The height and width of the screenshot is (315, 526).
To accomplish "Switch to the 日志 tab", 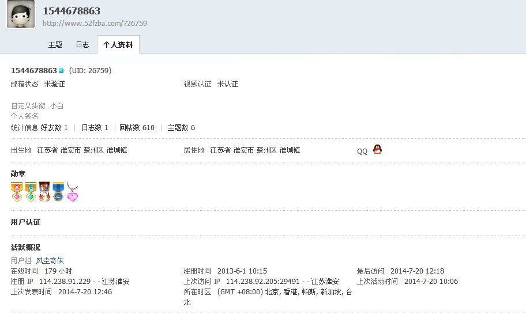I will pyautogui.click(x=82, y=44).
